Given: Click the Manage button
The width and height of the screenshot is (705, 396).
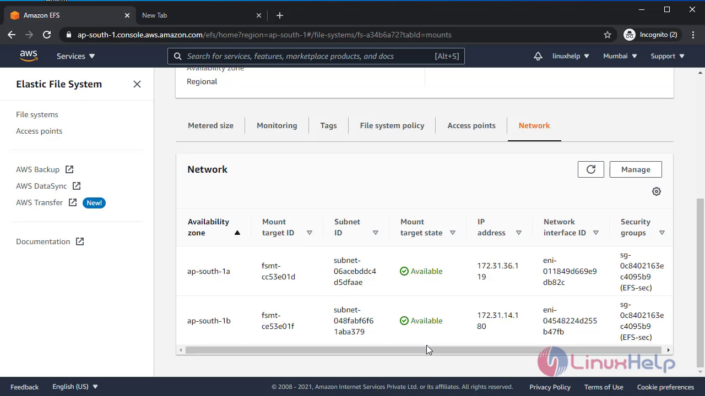Looking at the screenshot, I should pyautogui.click(x=636, y=169).
